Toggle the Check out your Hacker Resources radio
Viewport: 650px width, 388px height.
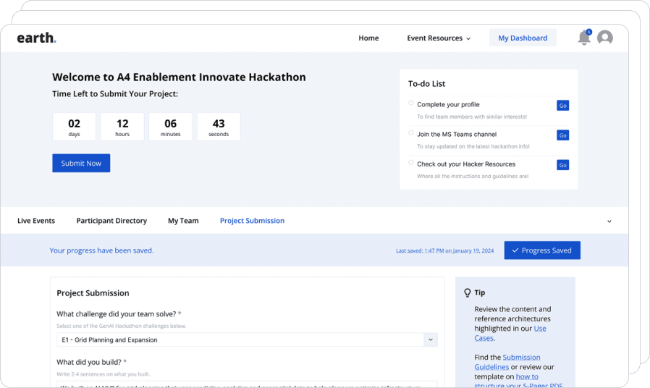[411, 162]
